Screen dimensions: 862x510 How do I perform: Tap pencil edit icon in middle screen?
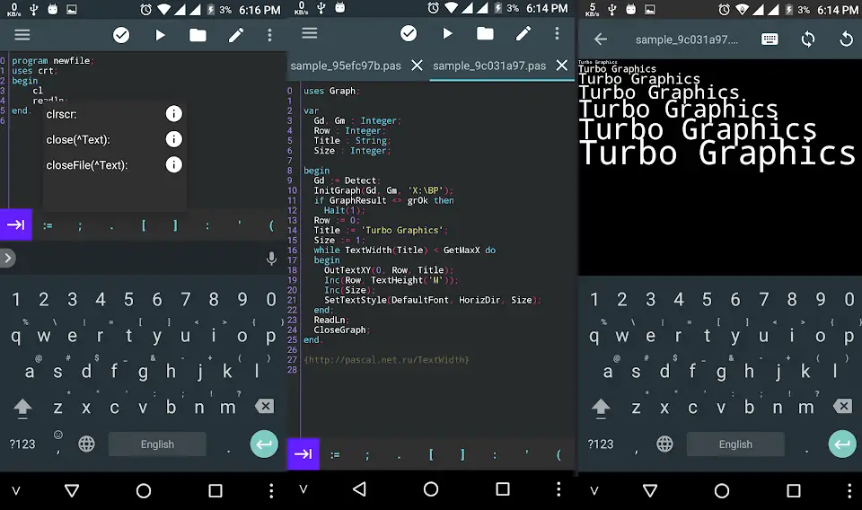(523, 33)
